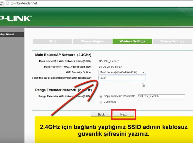Click the tplinkextender.net address bar

(99, 3)
